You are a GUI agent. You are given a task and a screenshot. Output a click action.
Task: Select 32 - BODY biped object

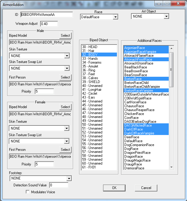pyautogui.click(x=99, y=55)
